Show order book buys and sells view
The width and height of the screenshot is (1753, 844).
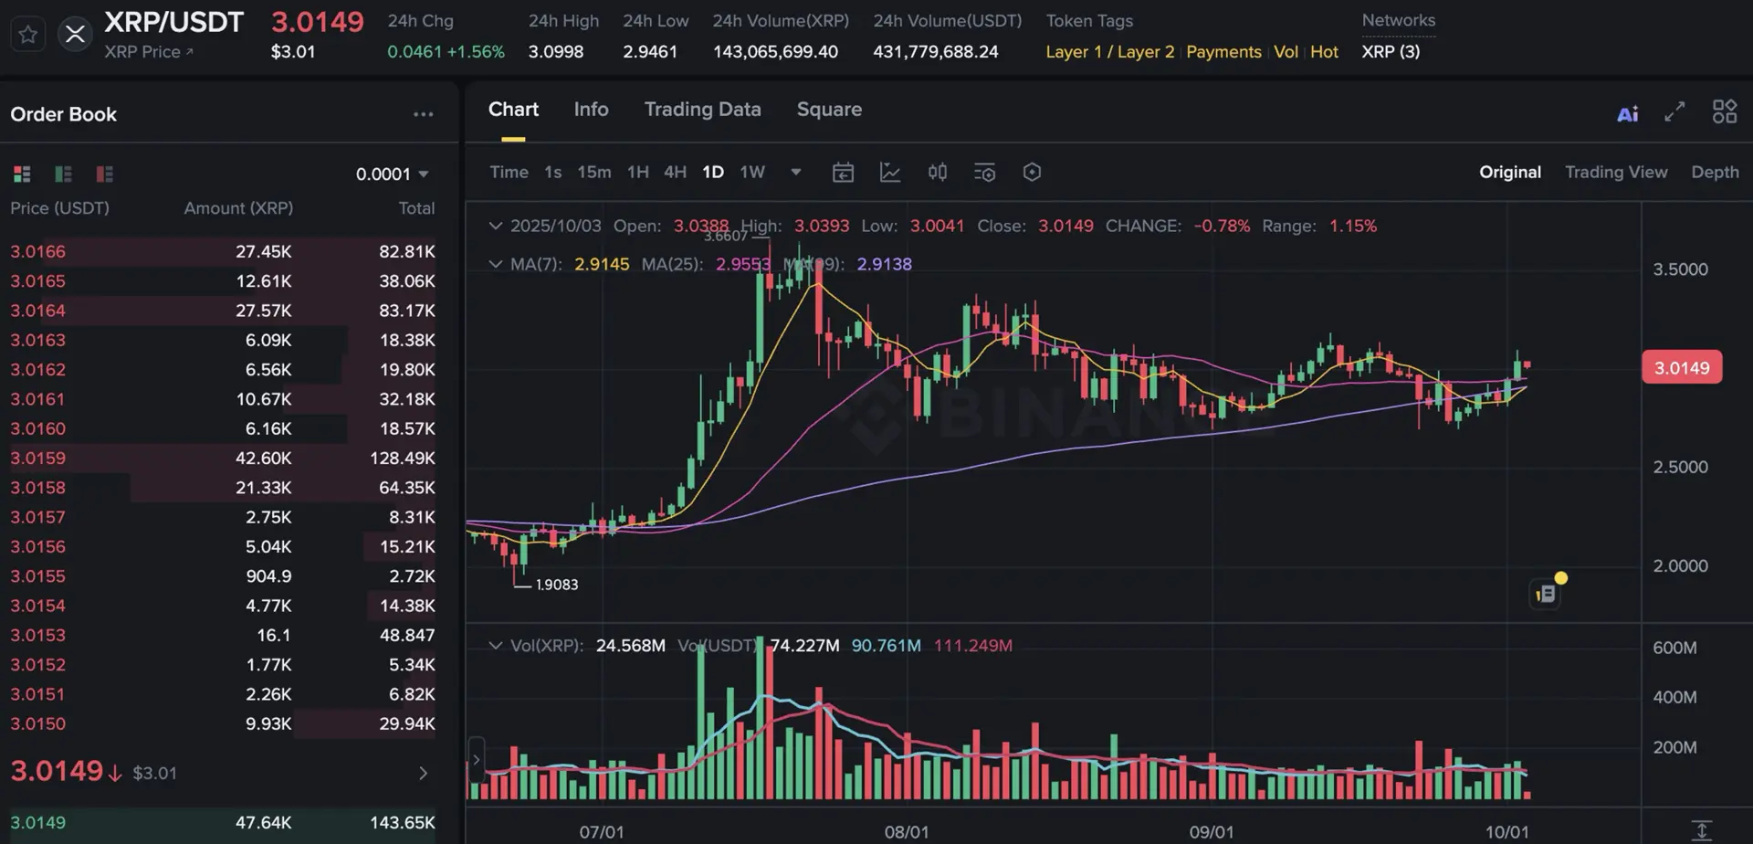[22, 174]
